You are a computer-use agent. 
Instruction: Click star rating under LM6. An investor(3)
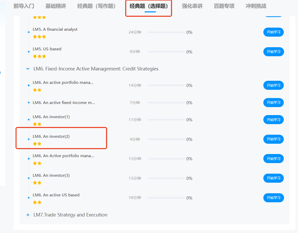[37, 183]
